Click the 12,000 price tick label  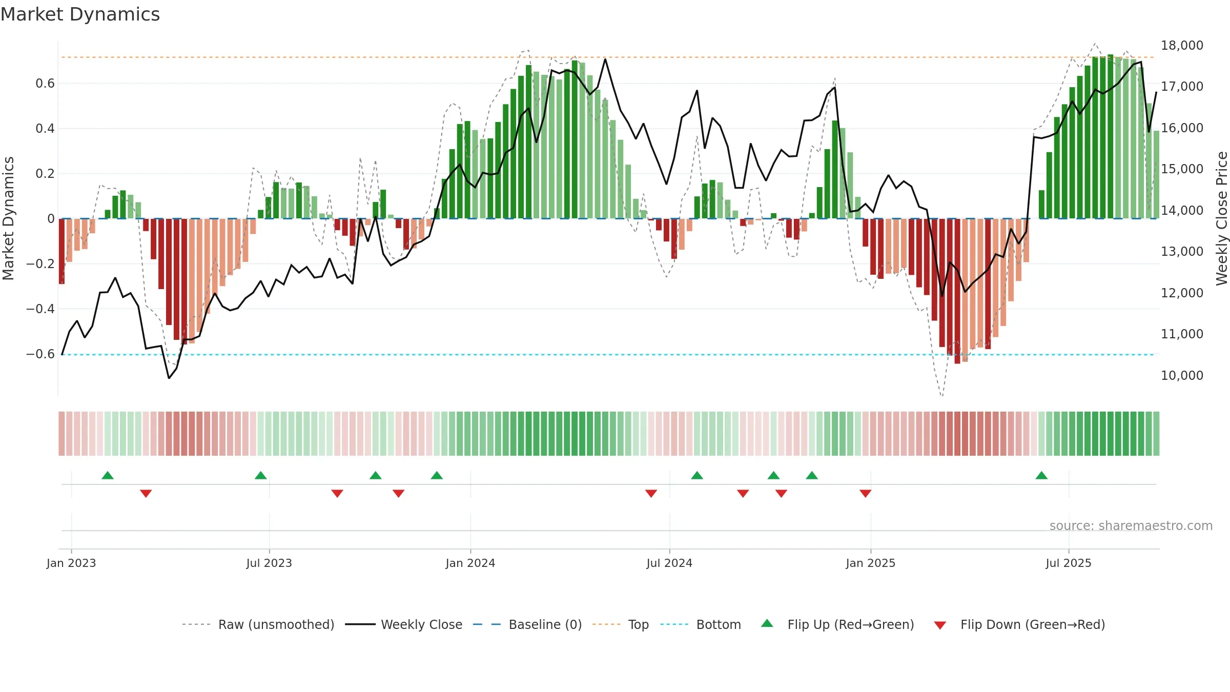click(1182, 293)
